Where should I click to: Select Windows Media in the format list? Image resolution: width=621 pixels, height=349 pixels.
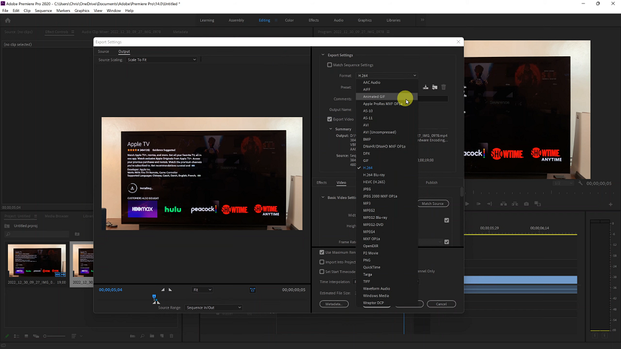click(386, 296)
